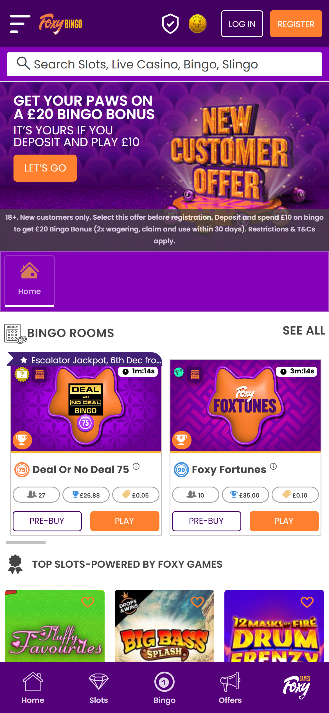Expand Bingo Rooms with See All

[304, 331]
